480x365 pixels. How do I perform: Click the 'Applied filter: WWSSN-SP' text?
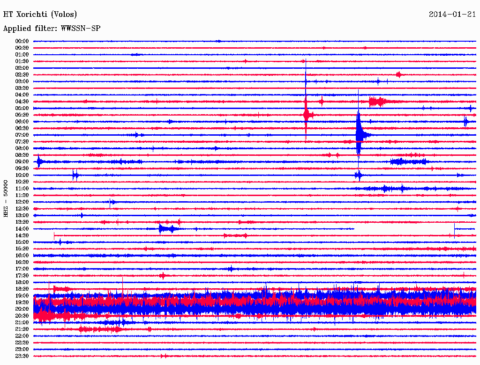click(x=52, y=29)
